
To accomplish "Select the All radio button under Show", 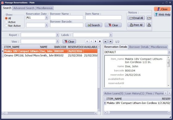I will click(x=6, y=18).
